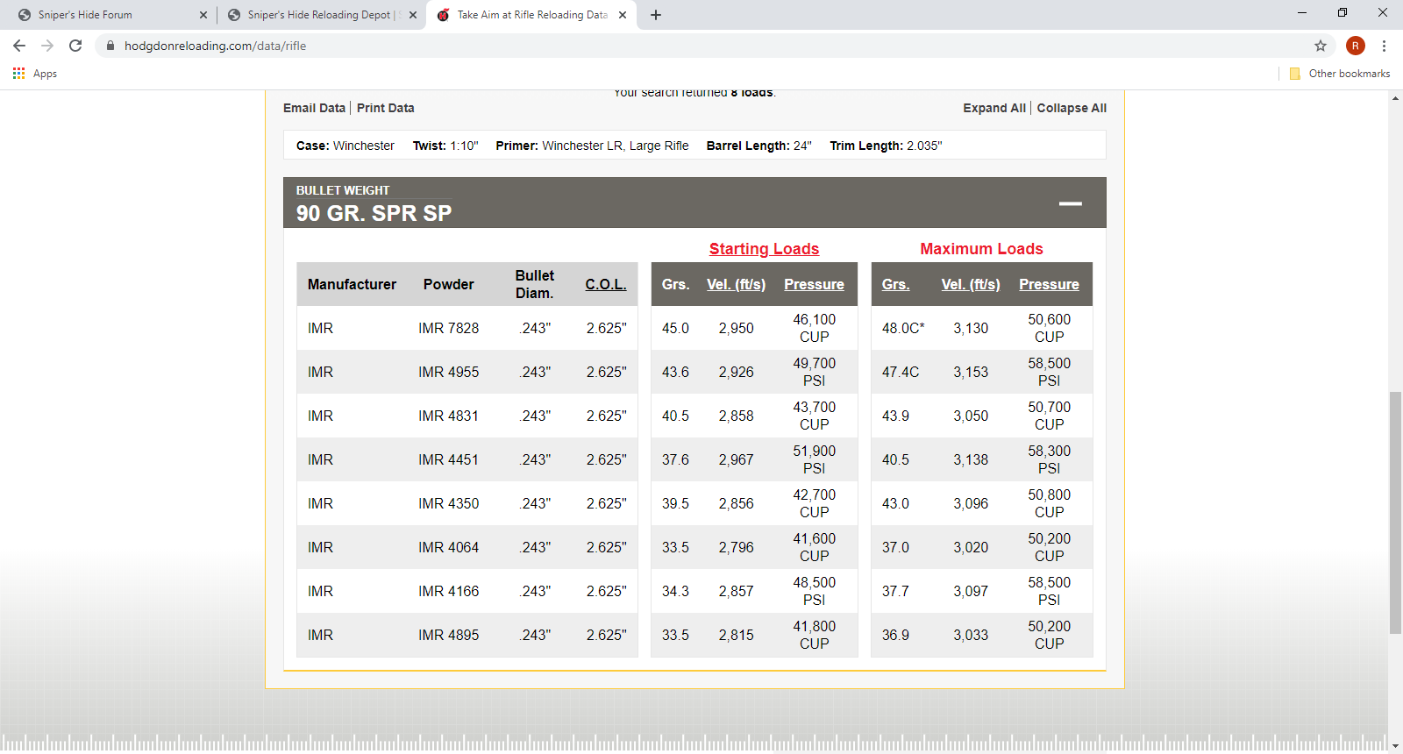Close the Sniper's Hide Forum tab
Viewport: 1403px width, 754px height.
click(x=203, y=15)
